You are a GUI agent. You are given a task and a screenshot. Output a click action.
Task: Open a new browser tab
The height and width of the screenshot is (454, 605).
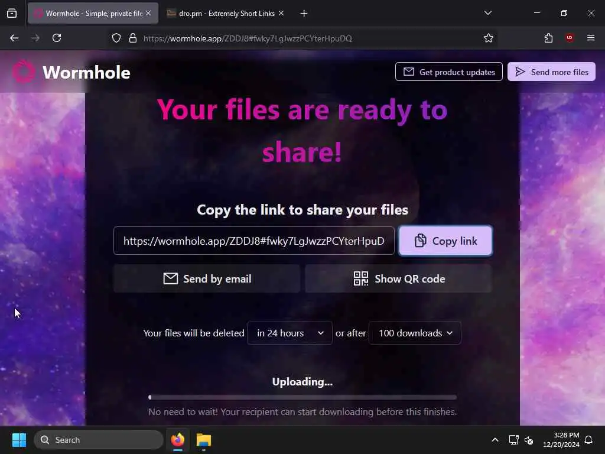tap(304, 14)
